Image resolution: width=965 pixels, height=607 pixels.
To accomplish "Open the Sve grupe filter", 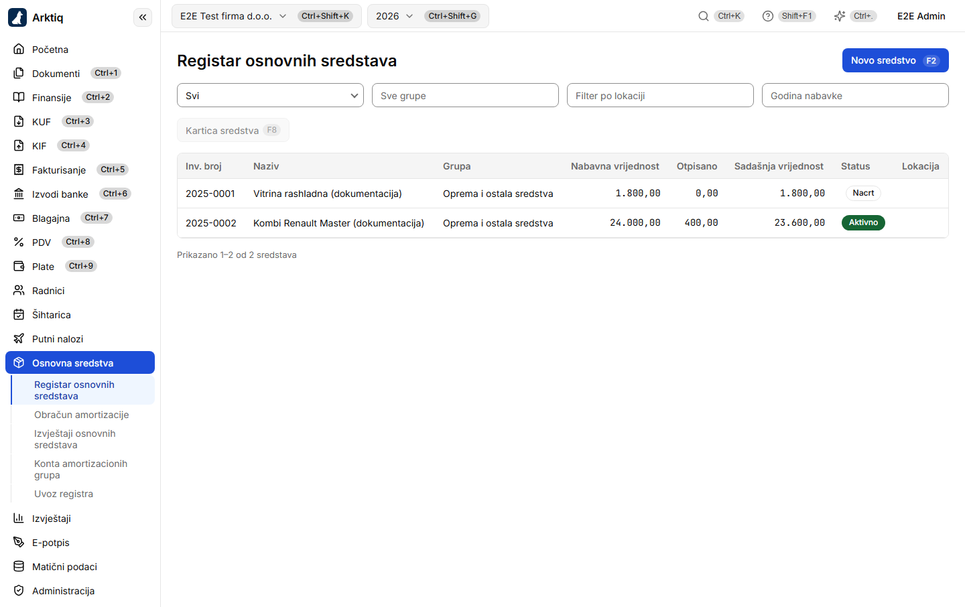I will (465, 95).
